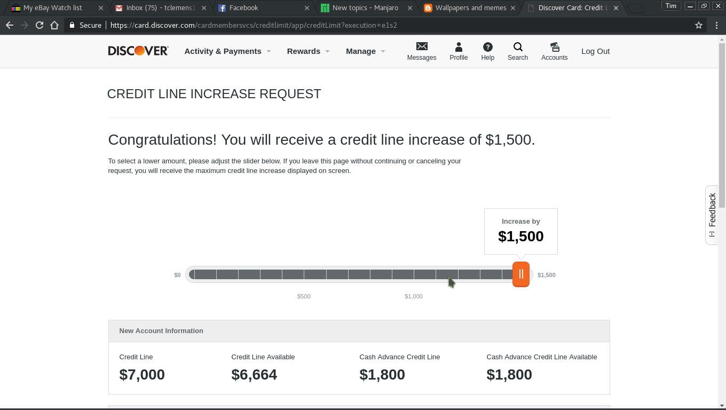Open the Search magnifier icon

click(x=518, y=47)
